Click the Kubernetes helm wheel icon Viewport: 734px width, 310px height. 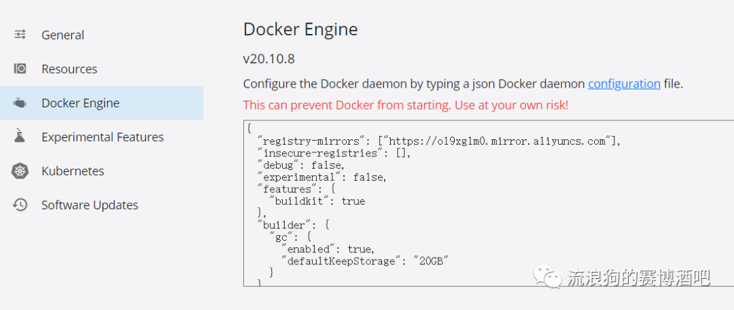click(x=20, y=171)
